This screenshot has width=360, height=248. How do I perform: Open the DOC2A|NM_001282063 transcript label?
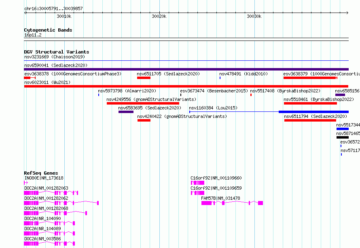pyautogui.click(x=46, y=188)
